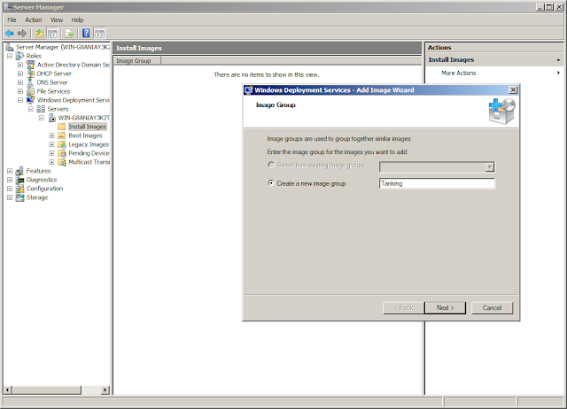Select the Diagnostics tree label
Viewport: 567px width, 409px height.
42,180
